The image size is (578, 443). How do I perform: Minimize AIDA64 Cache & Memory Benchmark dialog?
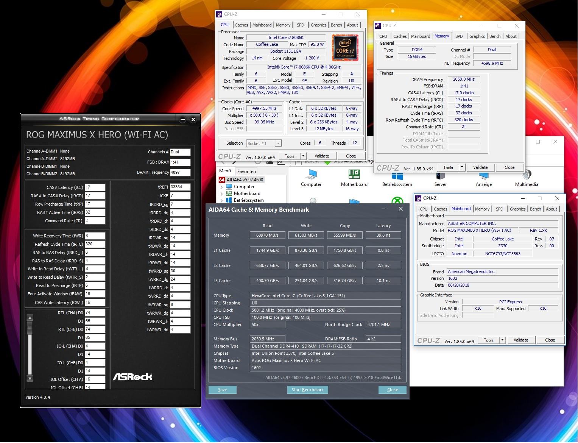(x=383, y=209)
